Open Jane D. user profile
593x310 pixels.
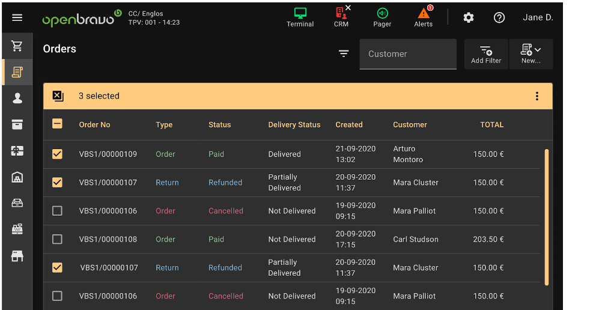[x=538, y=17]
